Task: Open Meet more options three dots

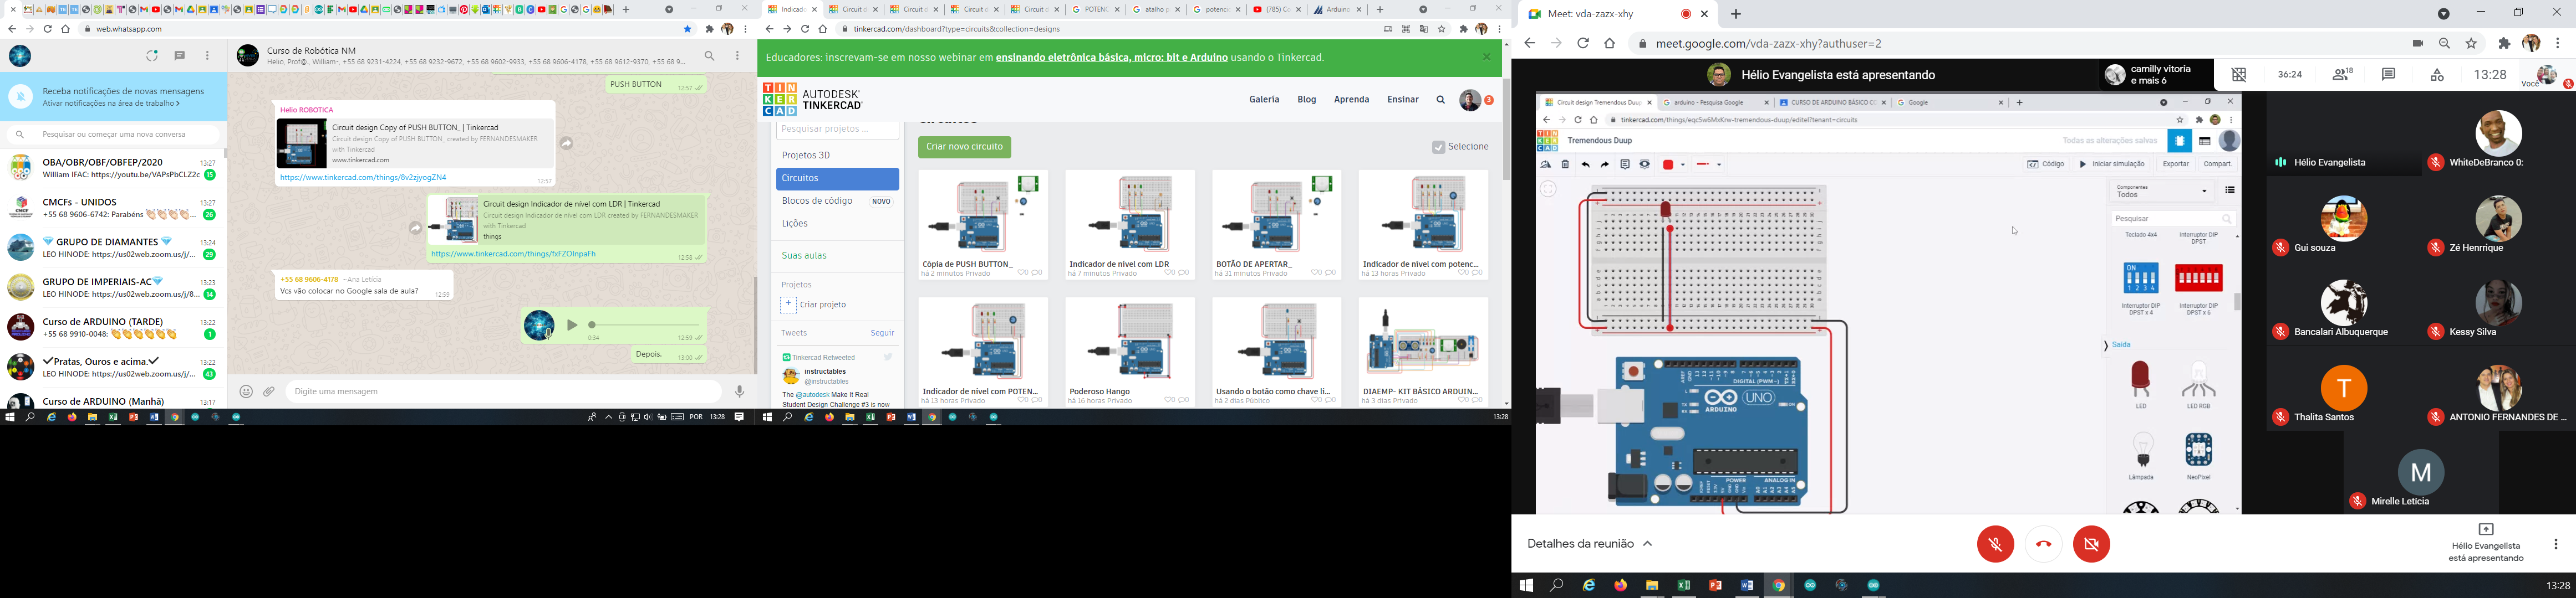Action: [2556, 544]
